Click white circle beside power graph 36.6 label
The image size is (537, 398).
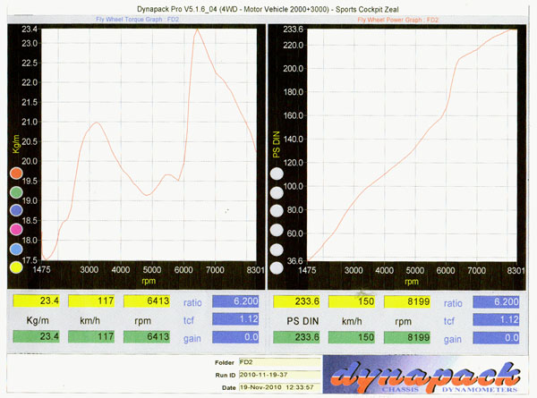[277, 268]
